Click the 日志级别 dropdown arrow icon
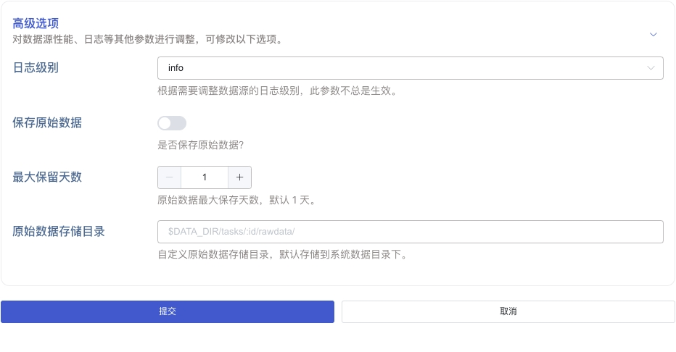The width and height of the screenshot is (676, 352). tap(651, 68)
